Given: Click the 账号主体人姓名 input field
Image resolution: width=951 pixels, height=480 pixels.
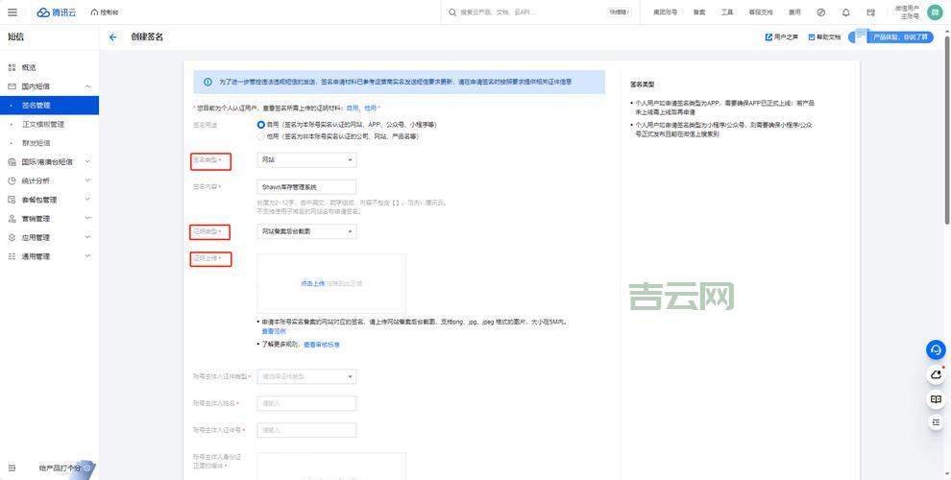Looking at the screenshot, I should 306,403.
